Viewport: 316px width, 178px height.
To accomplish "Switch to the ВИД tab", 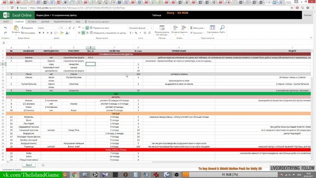I will point(78,22).
